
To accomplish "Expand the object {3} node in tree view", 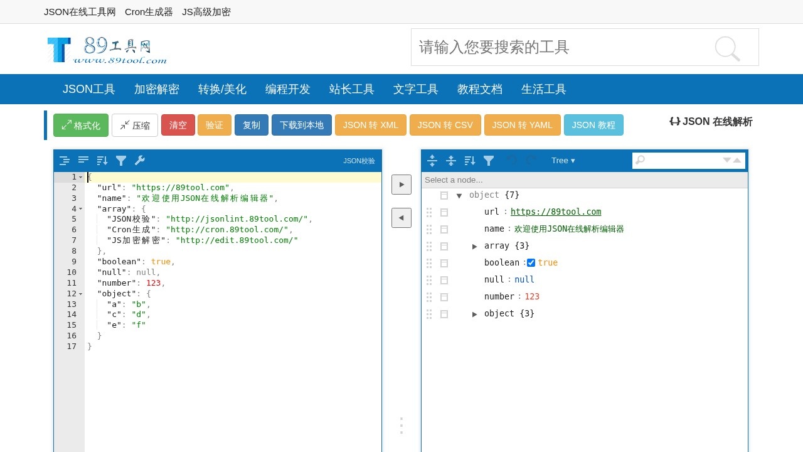I will 475,314.
